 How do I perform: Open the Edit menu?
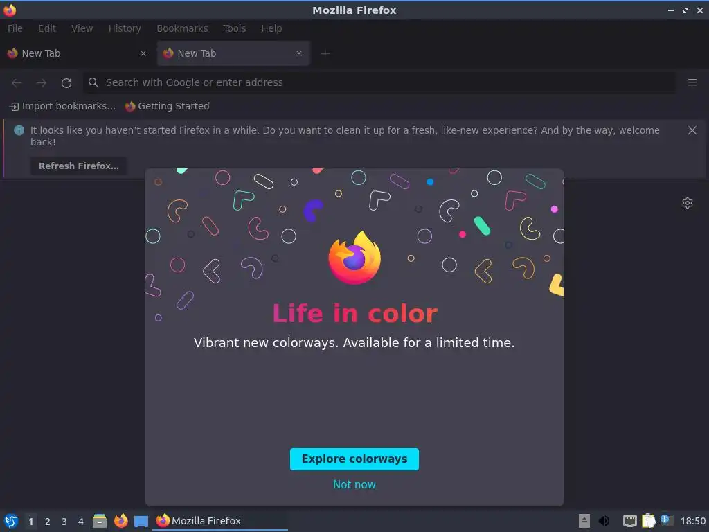click(x=47, y=28)
